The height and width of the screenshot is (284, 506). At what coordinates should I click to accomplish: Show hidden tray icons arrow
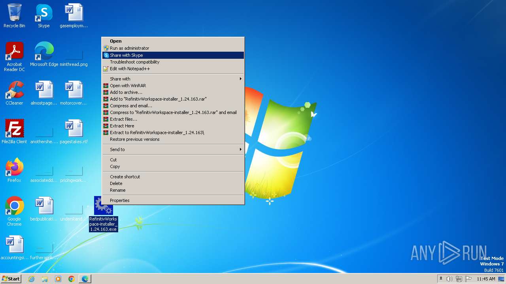pyautogui.click(x=441, y=279)
